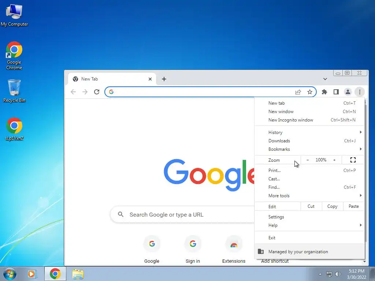Click the page scrollbar down arrow
The height and width of the screenshot is (281, 375).
[x=364, y=262]
